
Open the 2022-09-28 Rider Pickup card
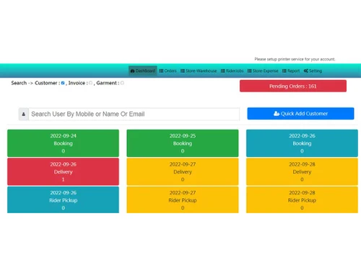[x=302, y=199]
